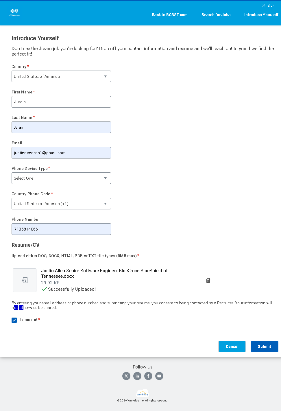Open the X (Twitter) social link
This screenshot has width=281, height=411.
126,376
